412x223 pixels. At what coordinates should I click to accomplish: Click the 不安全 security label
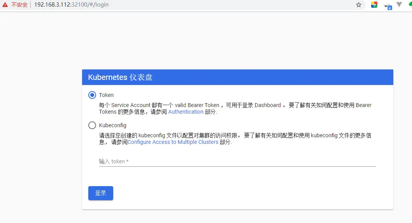[x=19, y=5]
